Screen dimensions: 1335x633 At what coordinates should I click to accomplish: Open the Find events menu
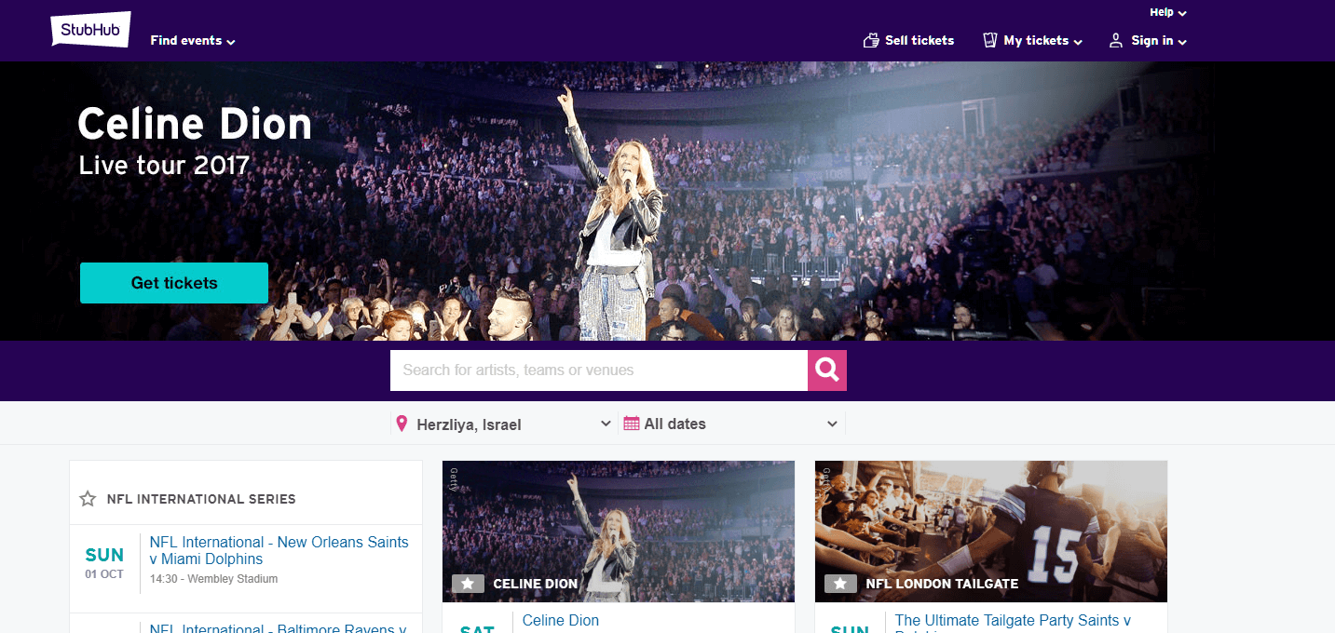(191, 40)
